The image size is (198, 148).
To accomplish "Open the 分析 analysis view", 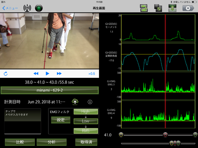I will pyautogui.click(x=52, y=142).
